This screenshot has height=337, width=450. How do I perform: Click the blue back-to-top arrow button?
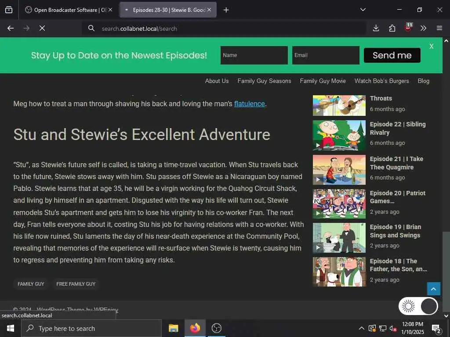[x=434, y=289]
